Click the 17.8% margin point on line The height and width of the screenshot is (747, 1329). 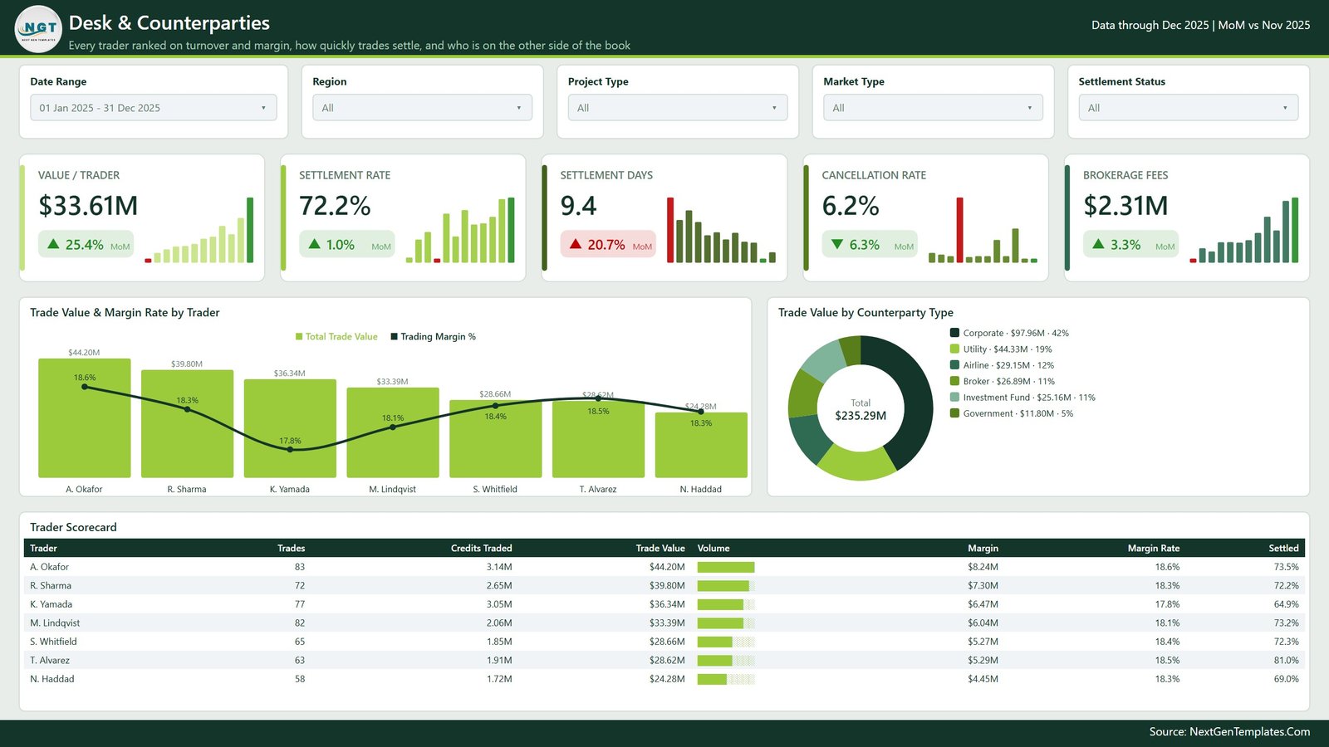tap(290, 450)
